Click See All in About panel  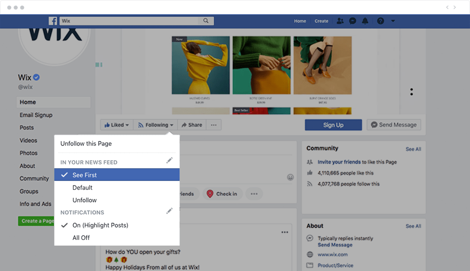(x=414, y=226)
